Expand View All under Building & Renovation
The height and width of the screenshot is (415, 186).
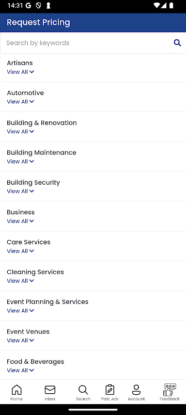(20, 132)
